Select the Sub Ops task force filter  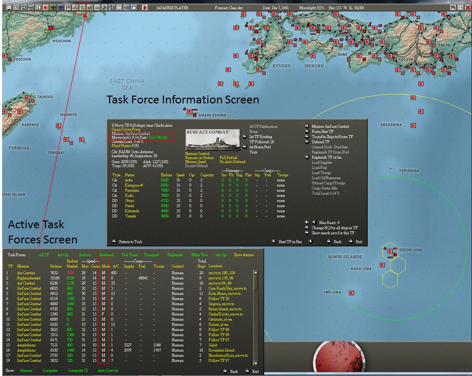point(221,255)
